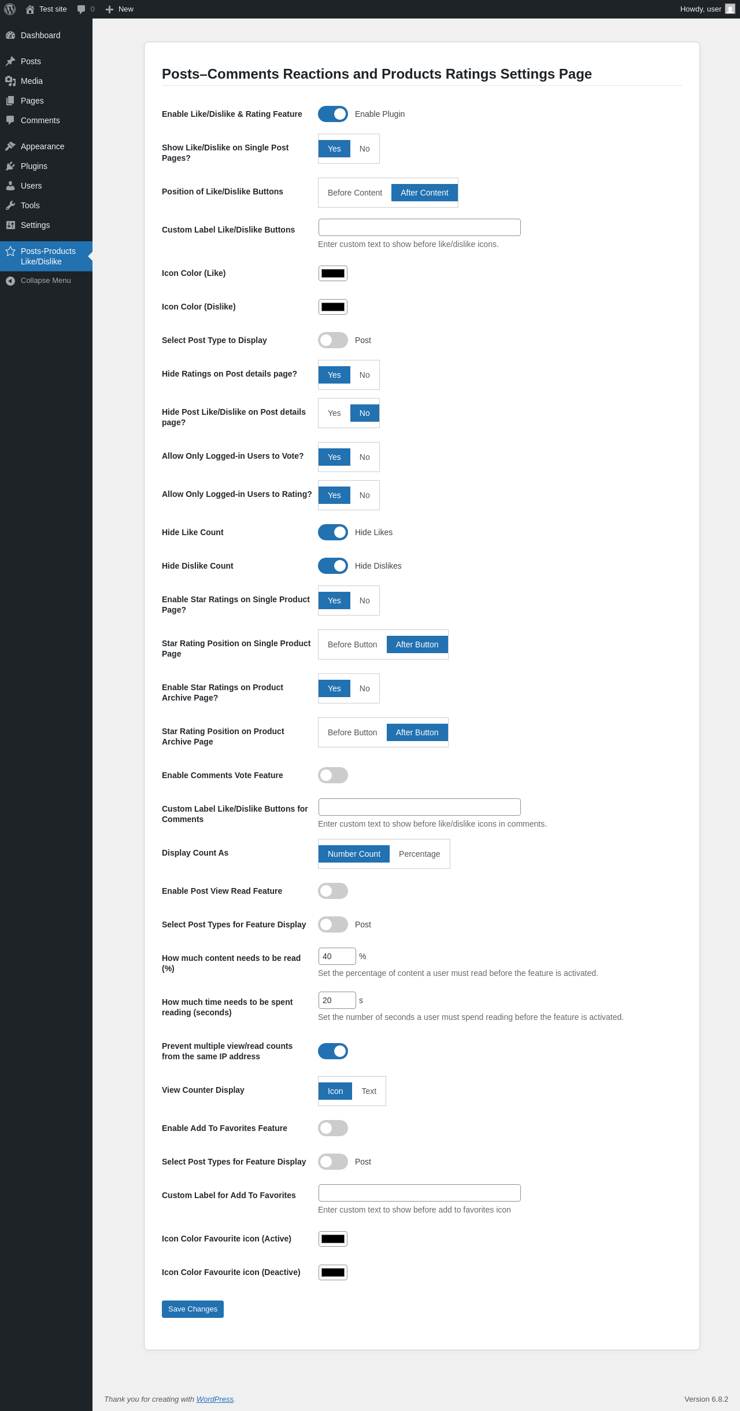740x1411 pixels.
Task: Click the comments bubble icon in admin bar
Action: 82,9
